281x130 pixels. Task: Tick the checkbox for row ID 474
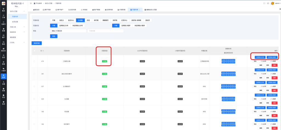34,61
